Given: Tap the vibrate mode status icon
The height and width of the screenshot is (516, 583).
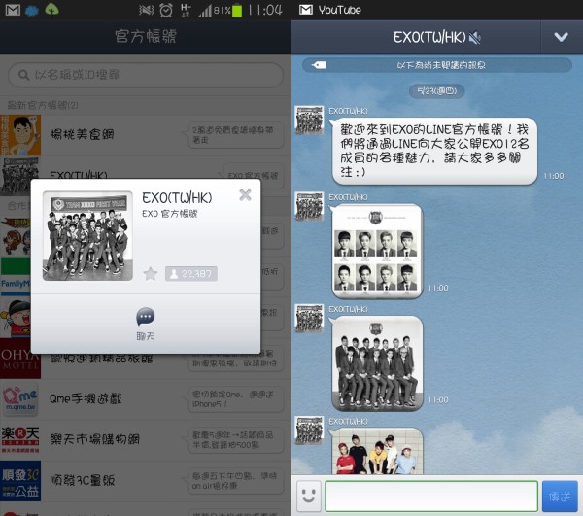Looking at the screenshot, I should pyautogui.click(x=146, y=10).
